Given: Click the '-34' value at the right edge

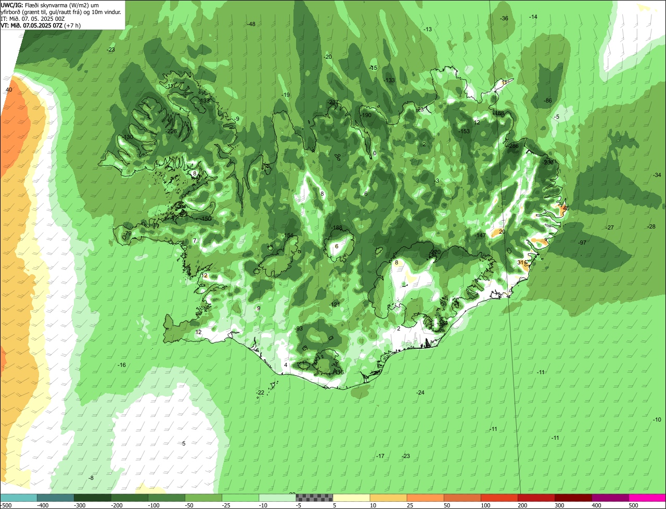Looking at the screenshot, I should click(657, 175).
